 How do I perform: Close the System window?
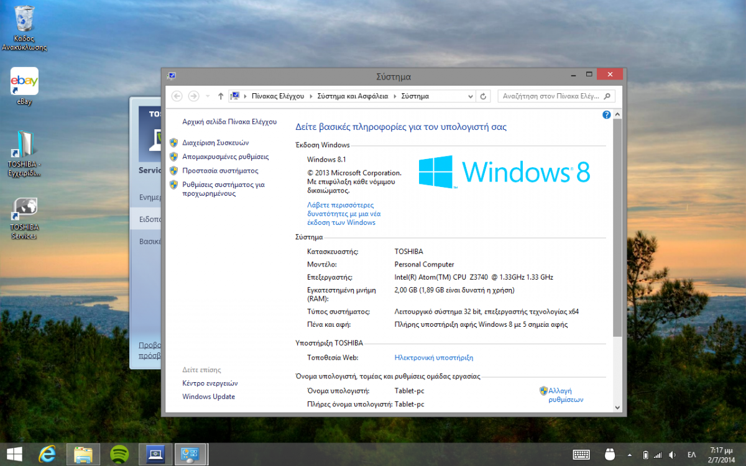(x=610, y=75)
